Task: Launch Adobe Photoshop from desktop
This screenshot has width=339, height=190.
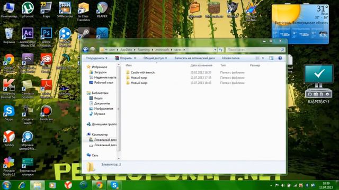Action: (x=46, y=37)
